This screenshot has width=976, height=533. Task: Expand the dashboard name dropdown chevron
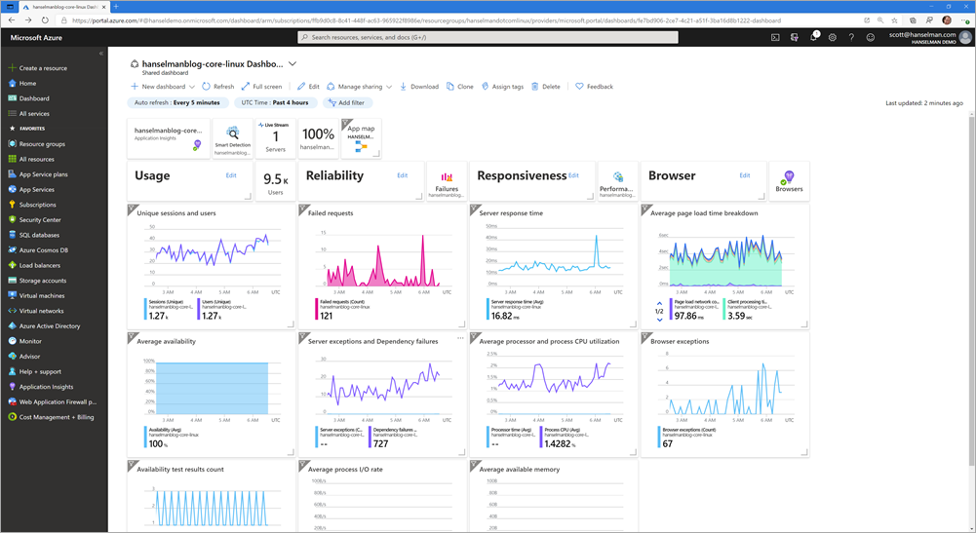(293, 63)
